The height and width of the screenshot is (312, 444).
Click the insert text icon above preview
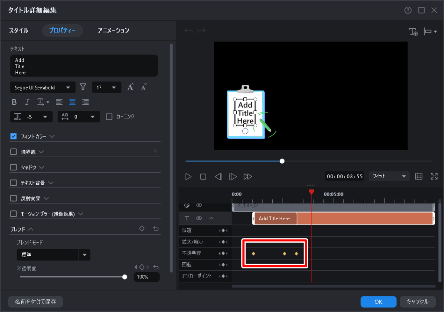[413, 32]
